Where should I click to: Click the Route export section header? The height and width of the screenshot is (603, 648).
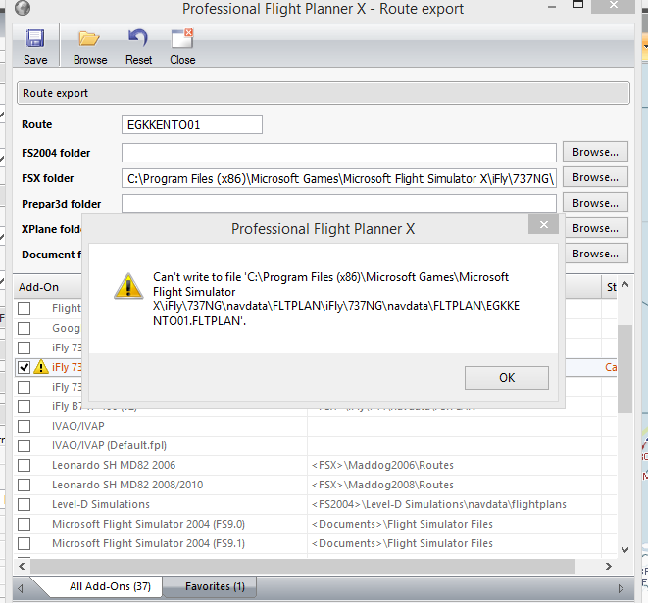(x=324, y=93)
